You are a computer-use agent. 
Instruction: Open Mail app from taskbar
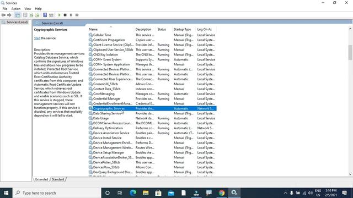[171, 193]
